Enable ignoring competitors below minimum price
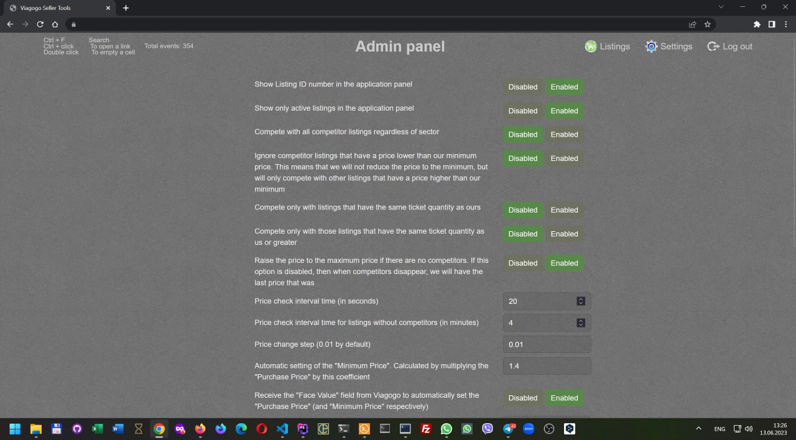 click(564, 158)
